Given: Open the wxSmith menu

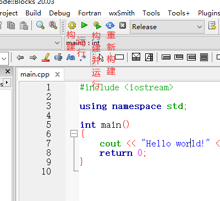Looking at the screenshot, I should (x=122, y=13).
